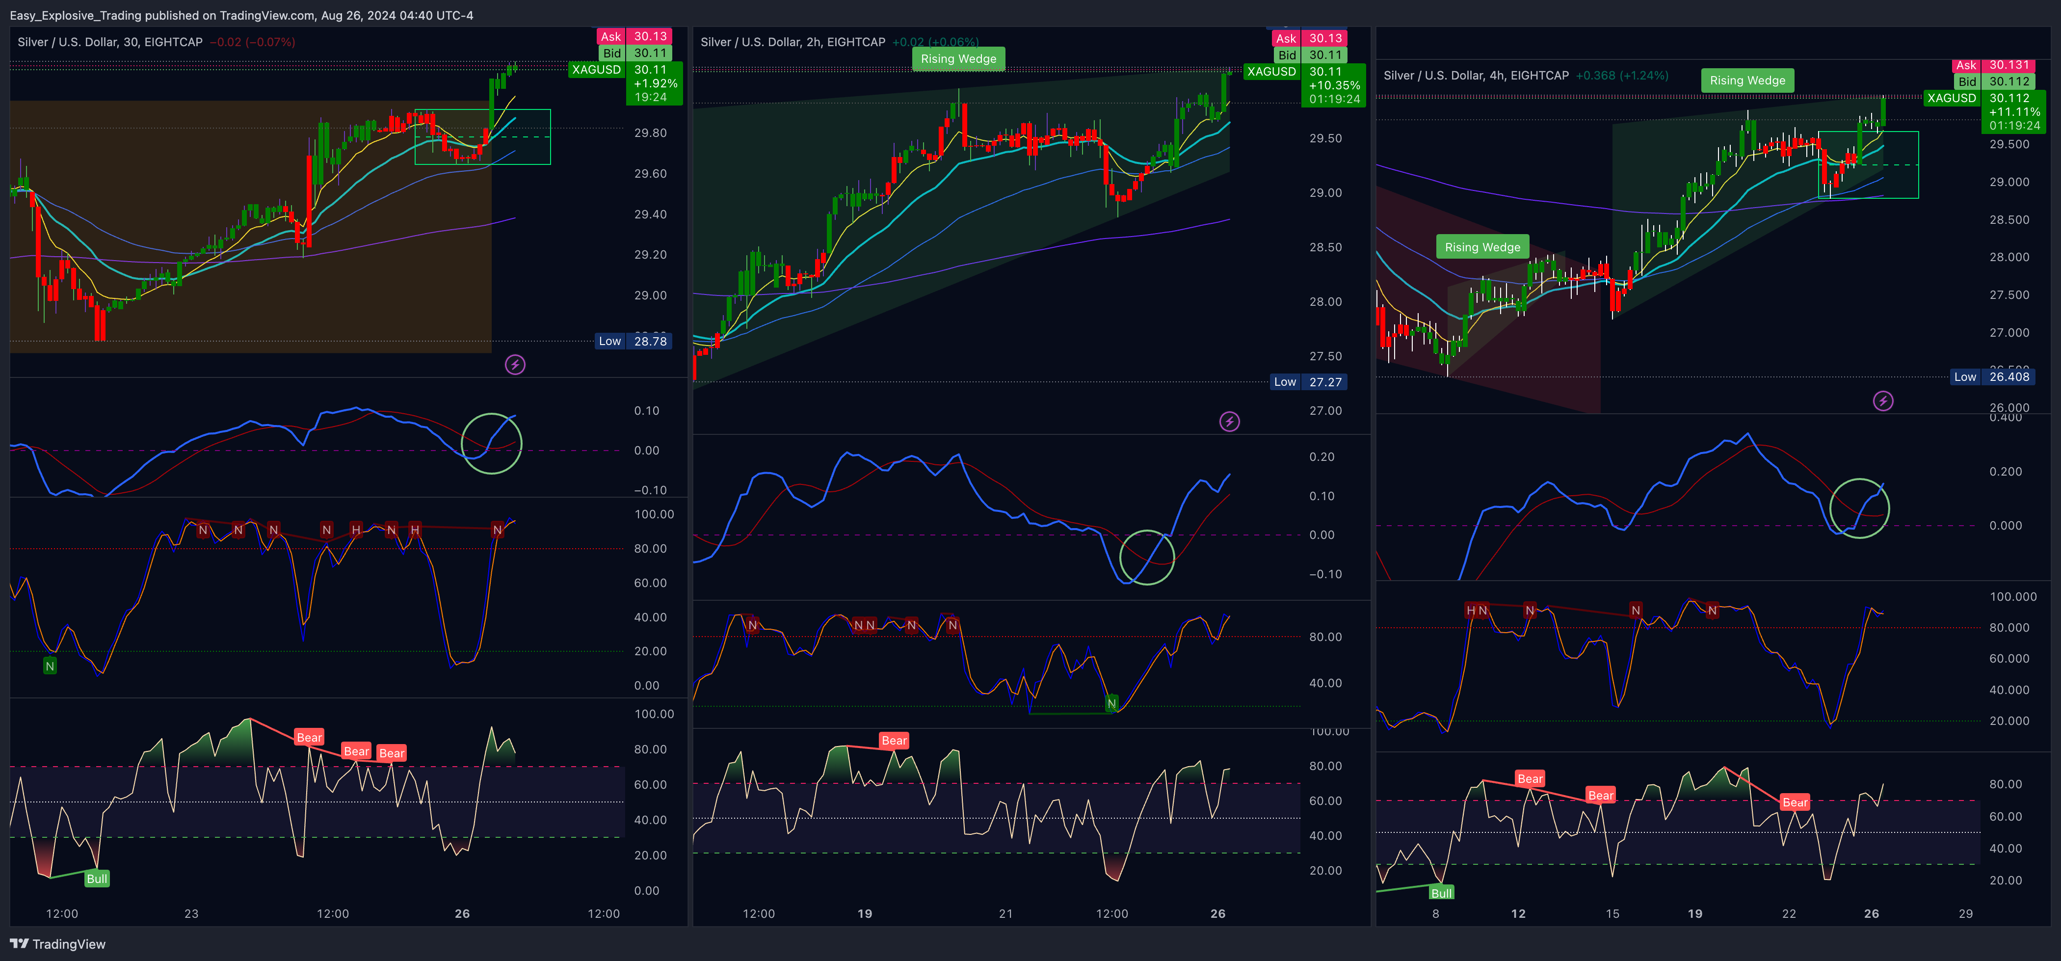Click the lightning icon on the 4h chart
Image resolution: width=2061 pixels, height=961 pixels.
[1883, 401]
